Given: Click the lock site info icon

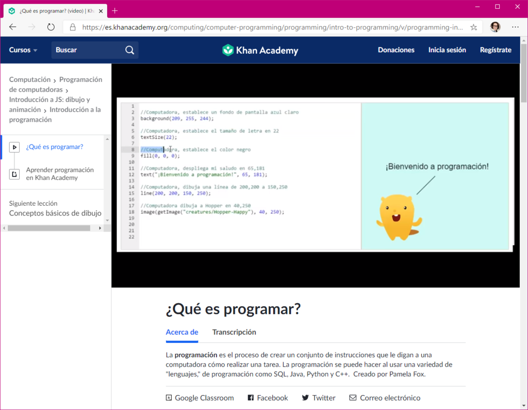Looking at the screenshot, I should (x=72, y=27).
